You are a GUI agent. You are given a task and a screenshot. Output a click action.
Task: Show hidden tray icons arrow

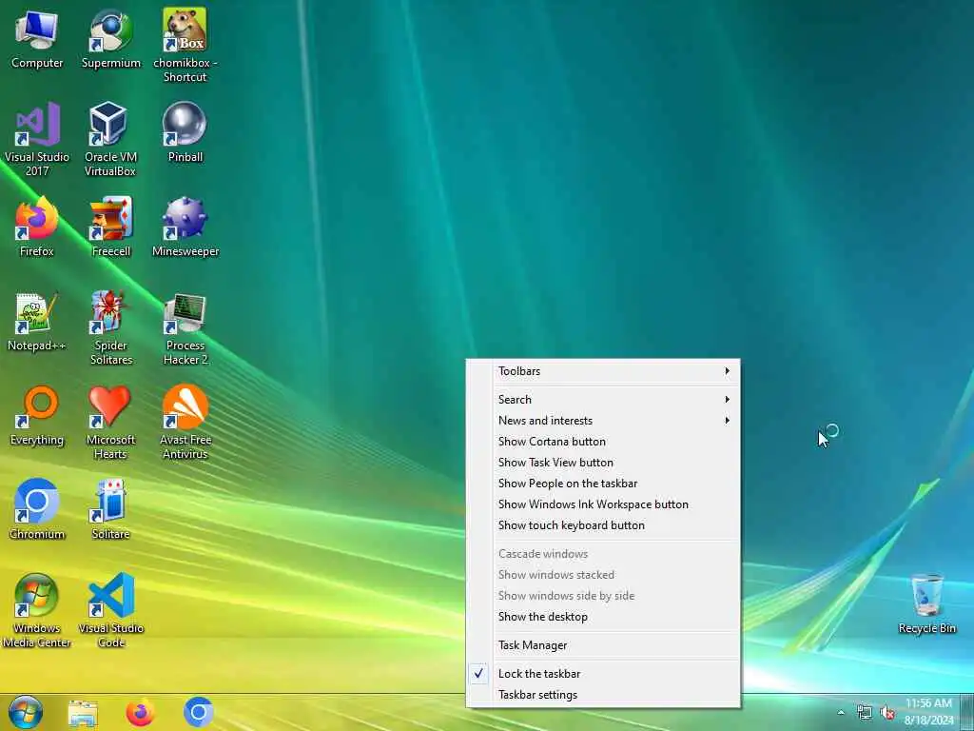coord(841,713)
